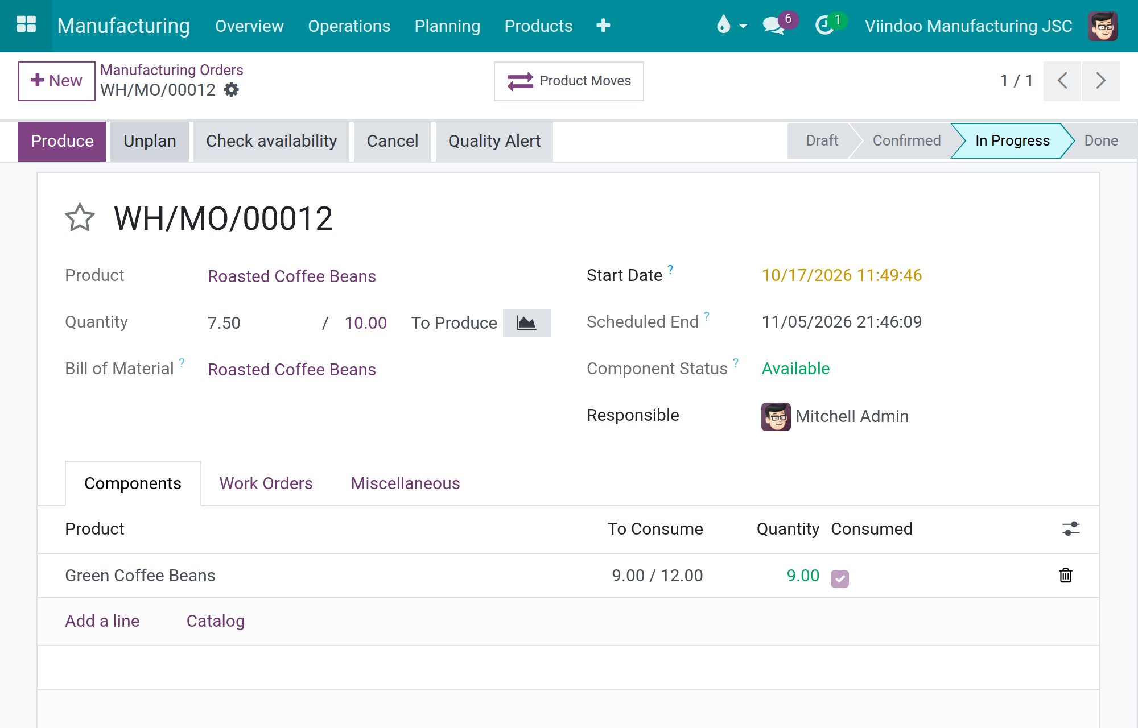Switch to the Miscellaneous tab

click(x=405, y=483)
